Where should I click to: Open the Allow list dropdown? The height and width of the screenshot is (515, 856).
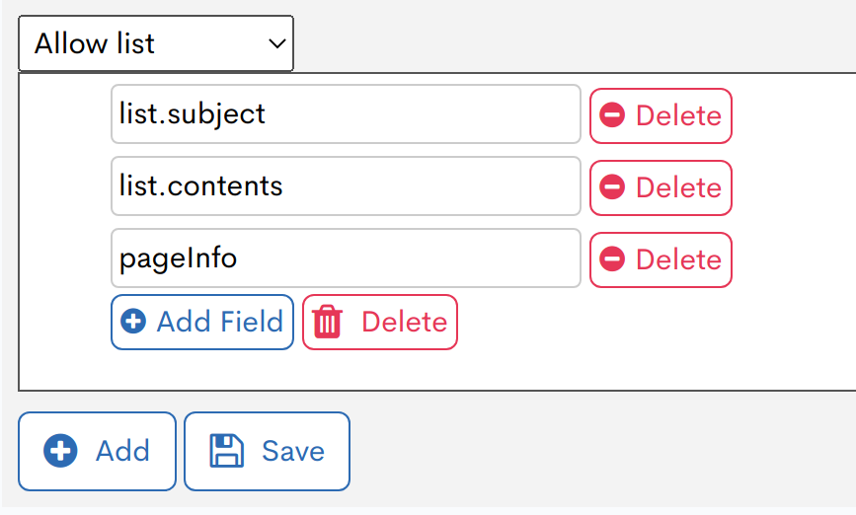point(155,43)
